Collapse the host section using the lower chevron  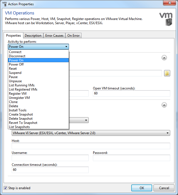tap(164, 105)
